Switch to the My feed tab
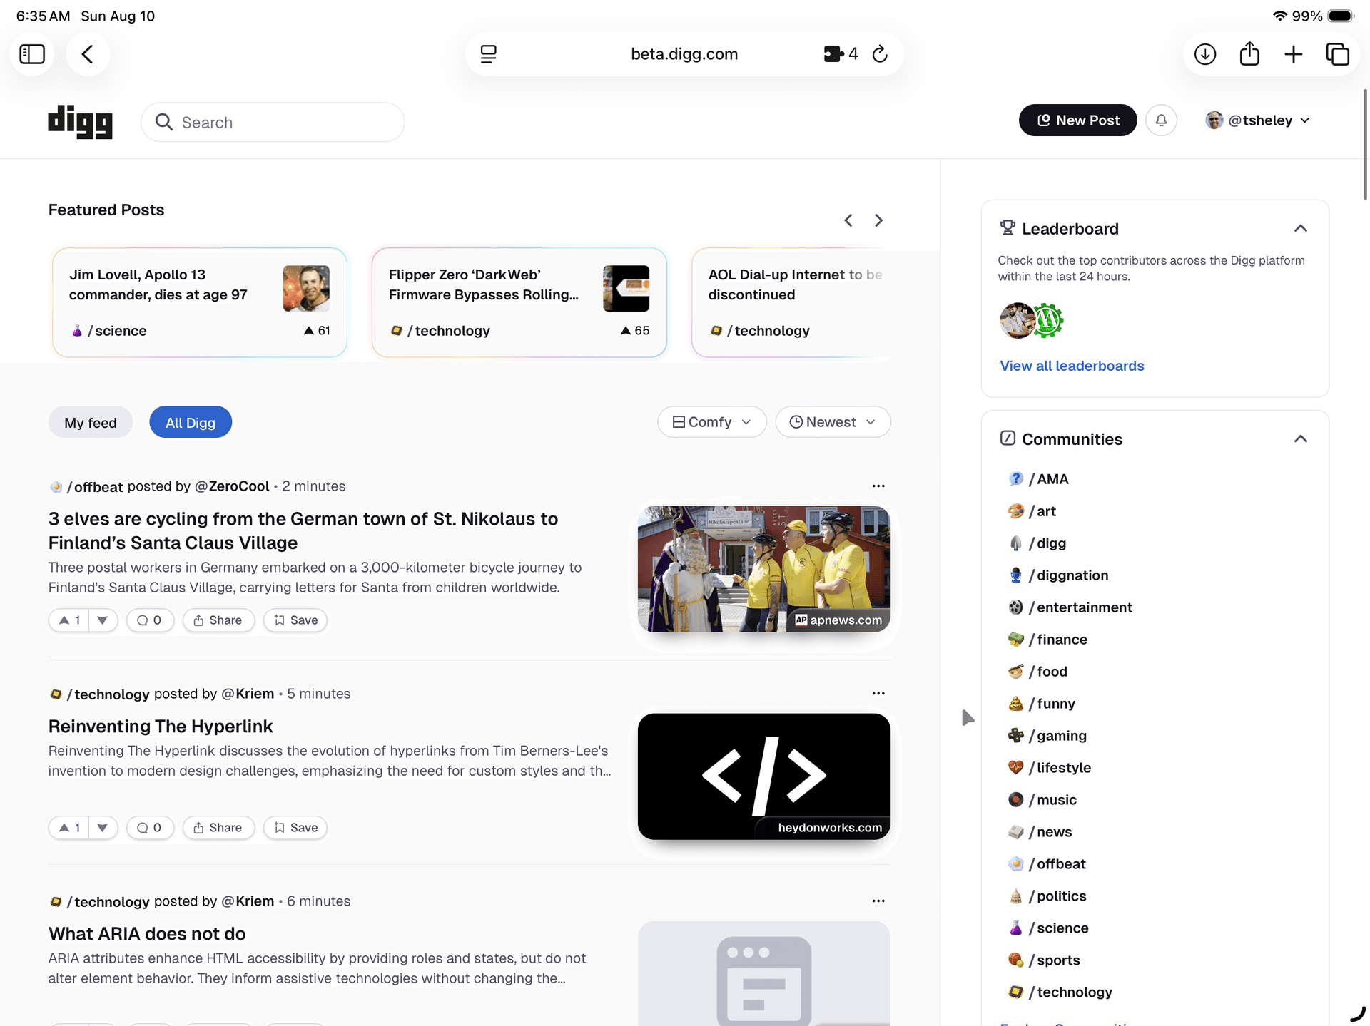 (x=91, y=423)
